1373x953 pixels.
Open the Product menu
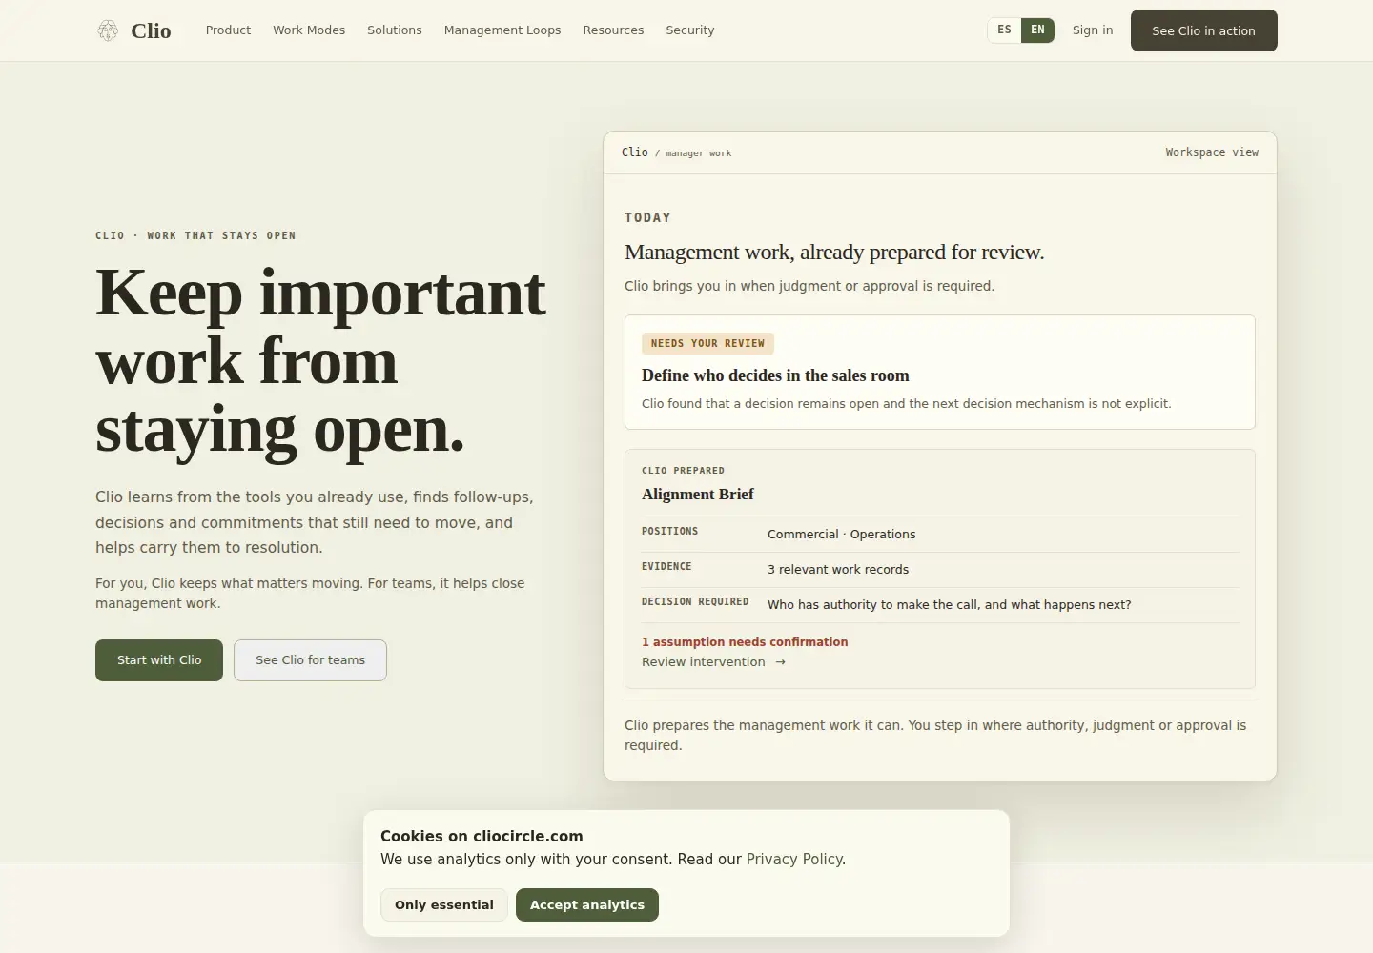click(x=228, y=30)
